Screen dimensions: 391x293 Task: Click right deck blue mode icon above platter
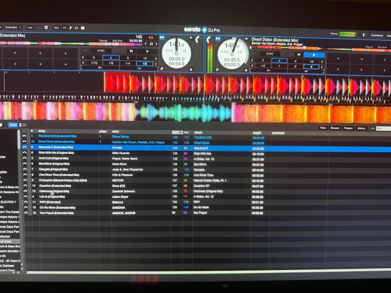click(218, 39)
